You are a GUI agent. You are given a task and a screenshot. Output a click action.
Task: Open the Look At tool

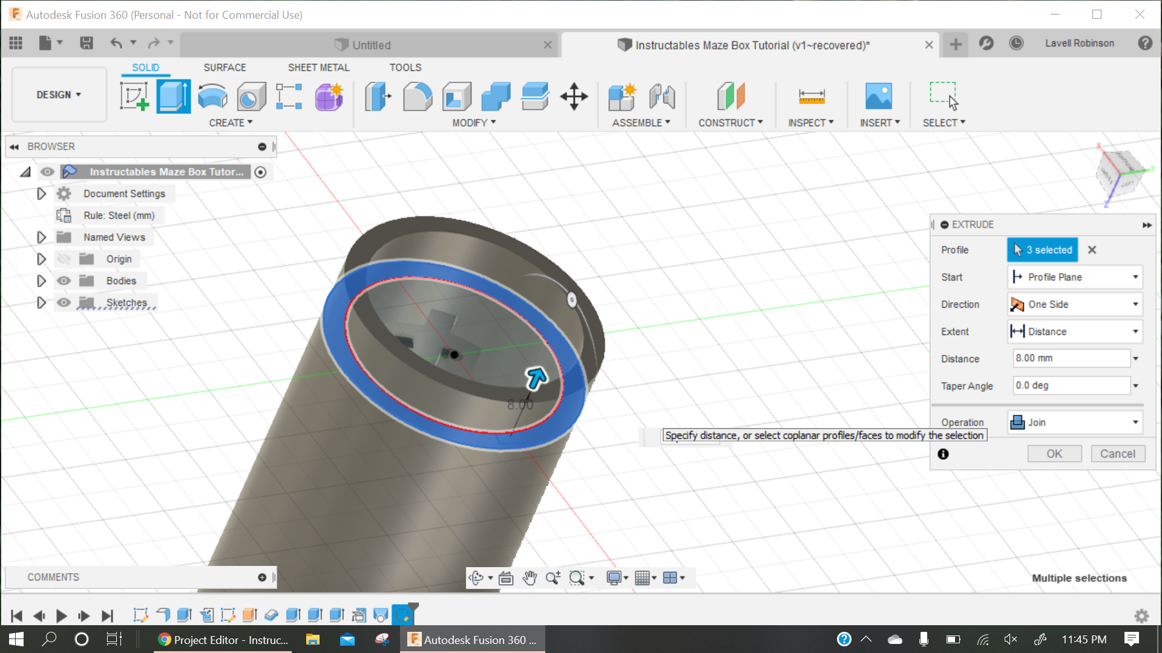(x=506, y=578)
